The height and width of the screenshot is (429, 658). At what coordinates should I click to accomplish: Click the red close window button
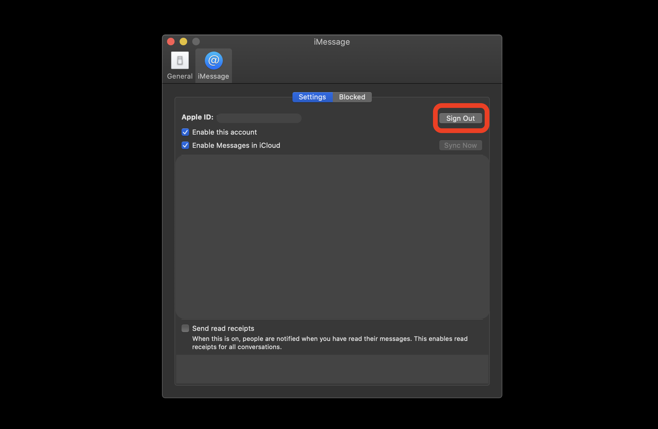tap(171, 42)
